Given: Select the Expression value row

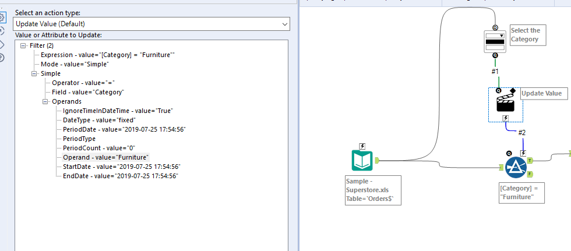Looking at the screenshot, I should 108,55.
